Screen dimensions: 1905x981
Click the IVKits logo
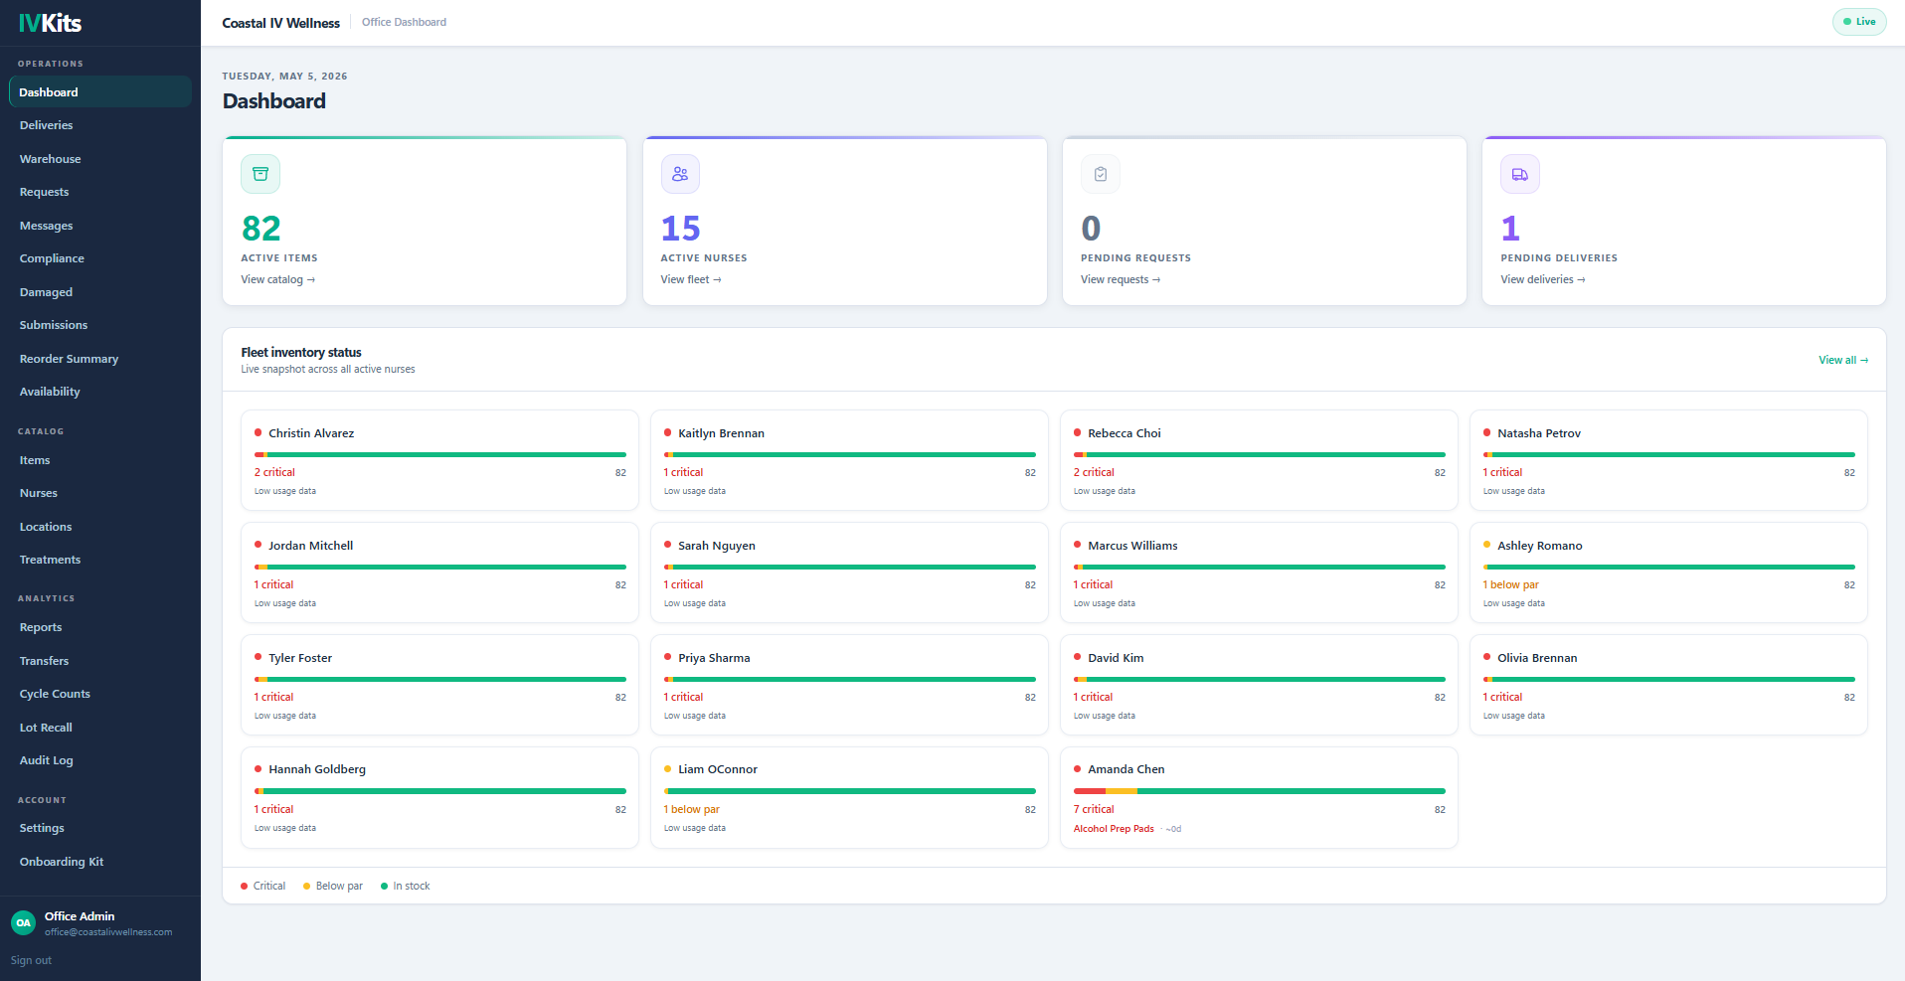[x=50, y=23]
